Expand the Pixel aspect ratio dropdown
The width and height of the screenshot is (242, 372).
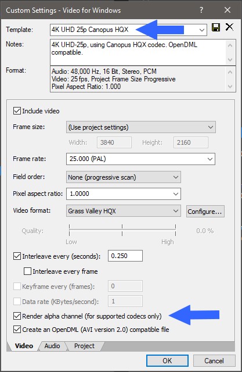pyautogui.click(x=176, y=194)
